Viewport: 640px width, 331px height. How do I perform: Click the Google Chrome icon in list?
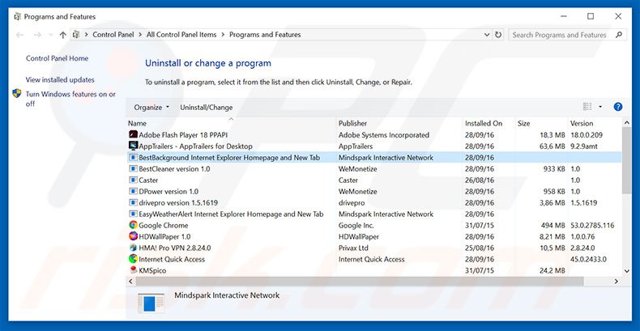tap(133, 225)
